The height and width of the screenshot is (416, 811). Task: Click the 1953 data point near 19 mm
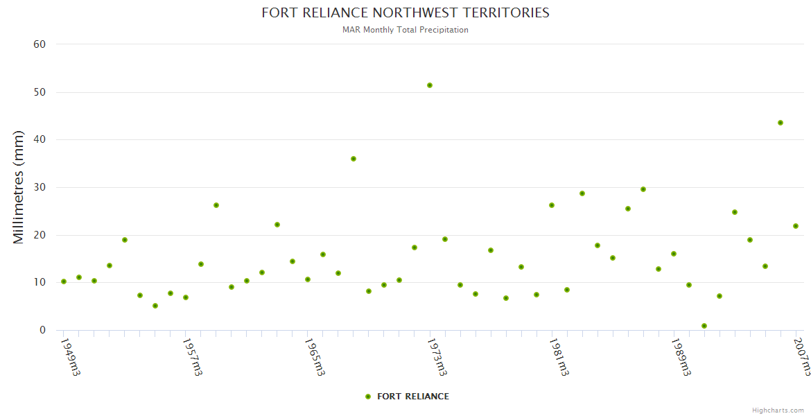pos(125,240)
